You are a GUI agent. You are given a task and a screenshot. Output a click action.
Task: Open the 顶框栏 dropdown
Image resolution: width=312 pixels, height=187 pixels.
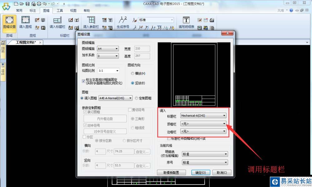203,124
